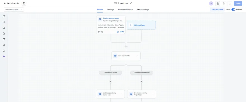Image resolution: width=246 pixels, height=102 pixels.
Task: Select Update opportunity Status Lost node
Action: (x=110, y=94)
